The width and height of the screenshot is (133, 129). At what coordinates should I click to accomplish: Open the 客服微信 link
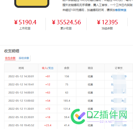pos(121,10)
